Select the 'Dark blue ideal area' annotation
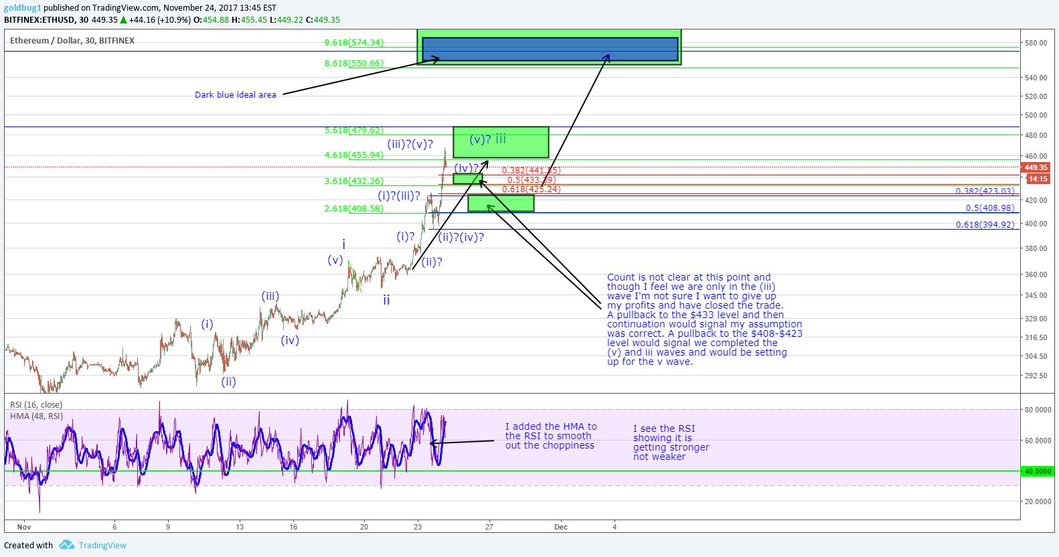 [236, 95]
